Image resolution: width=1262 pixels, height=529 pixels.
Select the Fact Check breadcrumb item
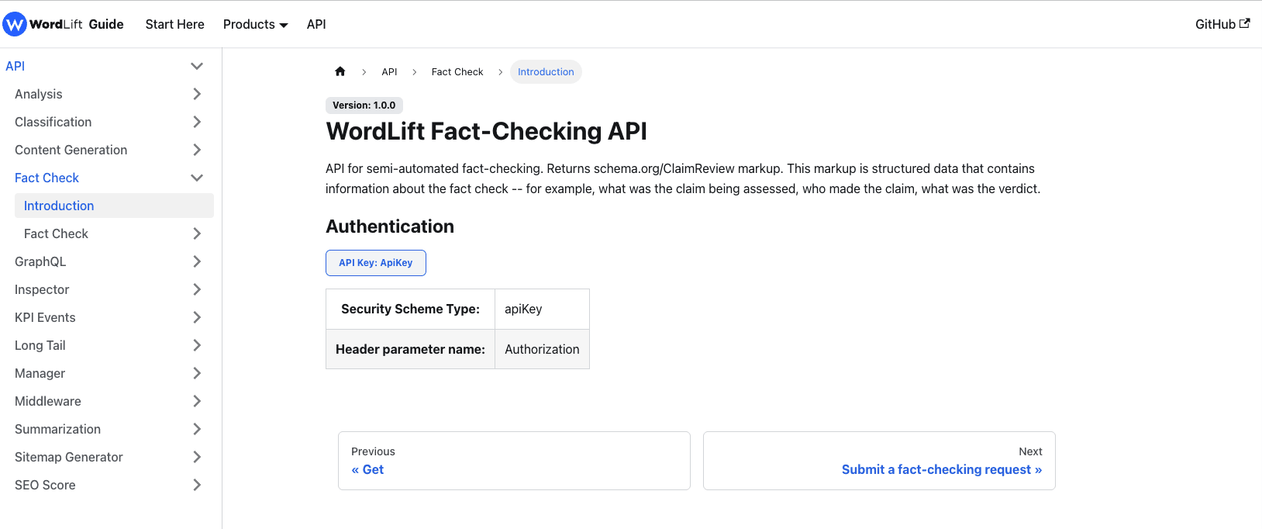click(457, 71)
